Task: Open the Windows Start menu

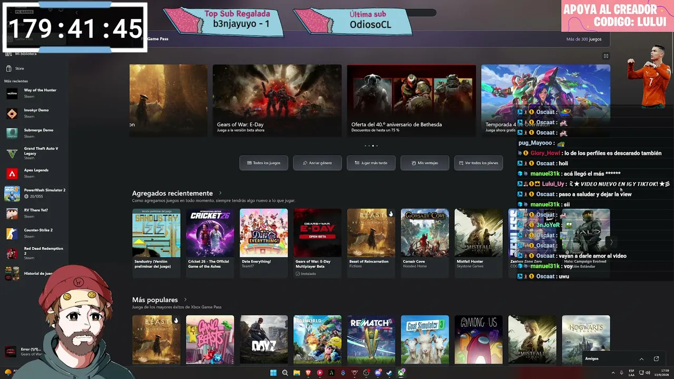Action: (x=273, y=373)
